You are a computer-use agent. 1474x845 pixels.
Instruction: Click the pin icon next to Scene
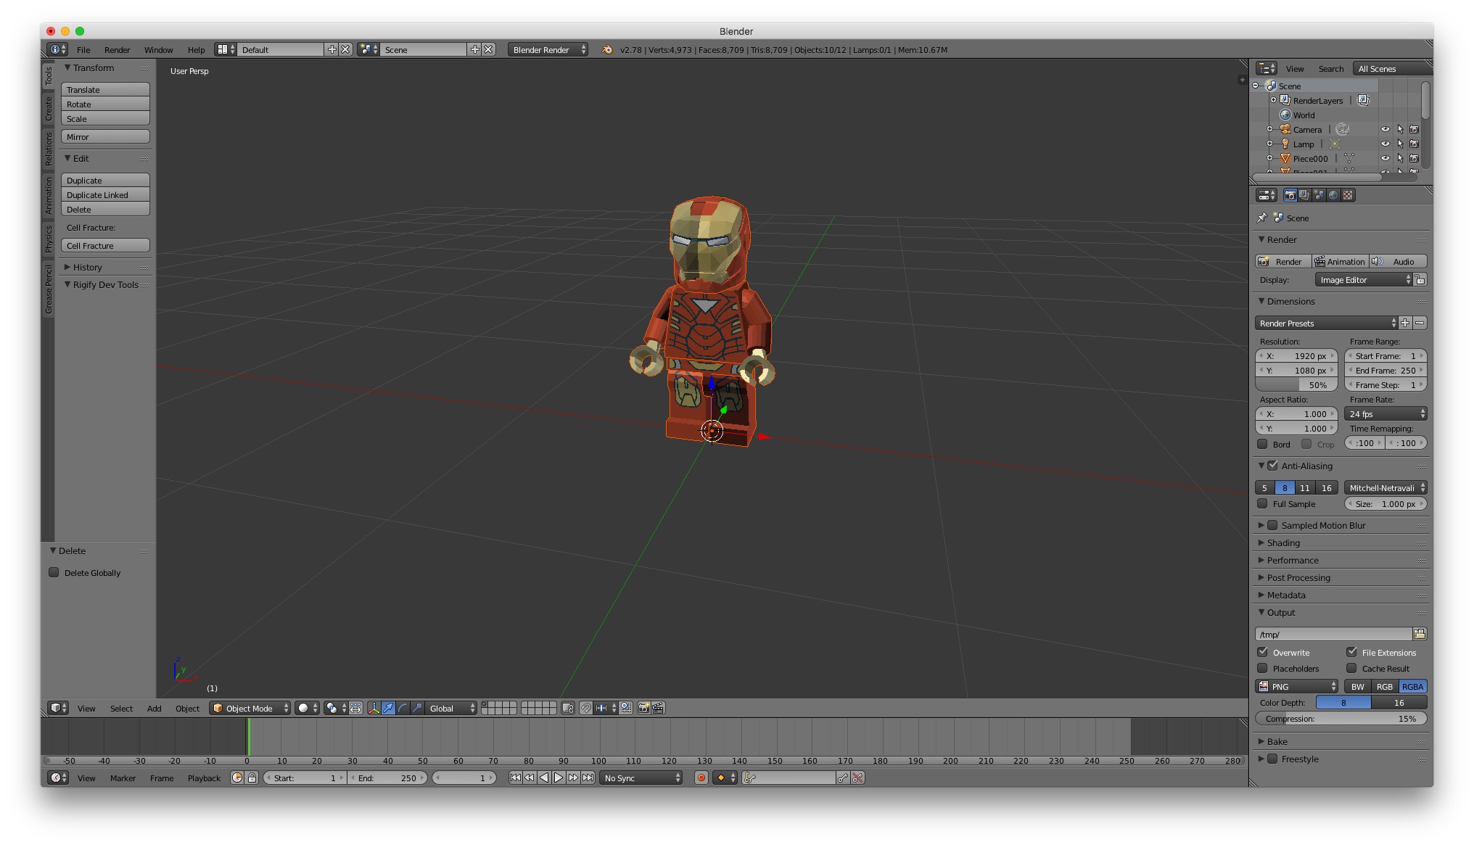tap(1261, 218)
